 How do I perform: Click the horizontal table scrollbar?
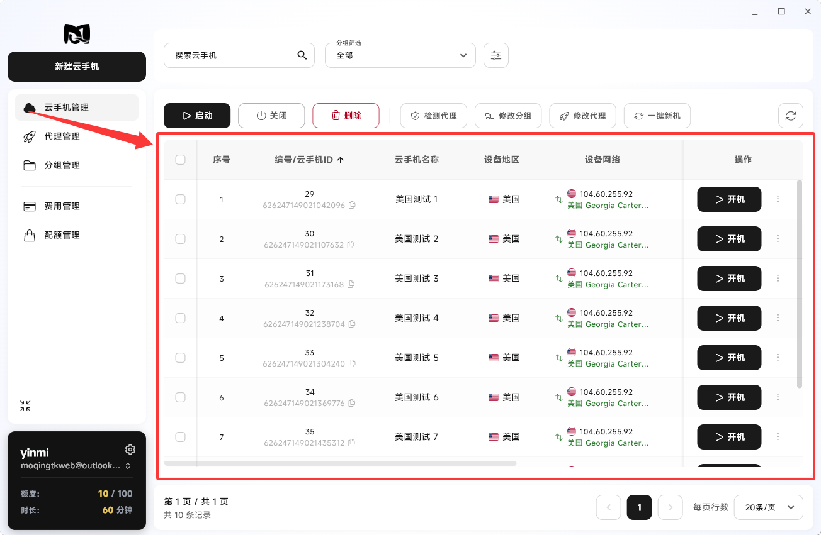[340, 463]
